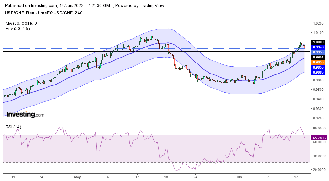Click the blue 0.9830 moving average label
The image size is (329, 181).
coord(318,67)
